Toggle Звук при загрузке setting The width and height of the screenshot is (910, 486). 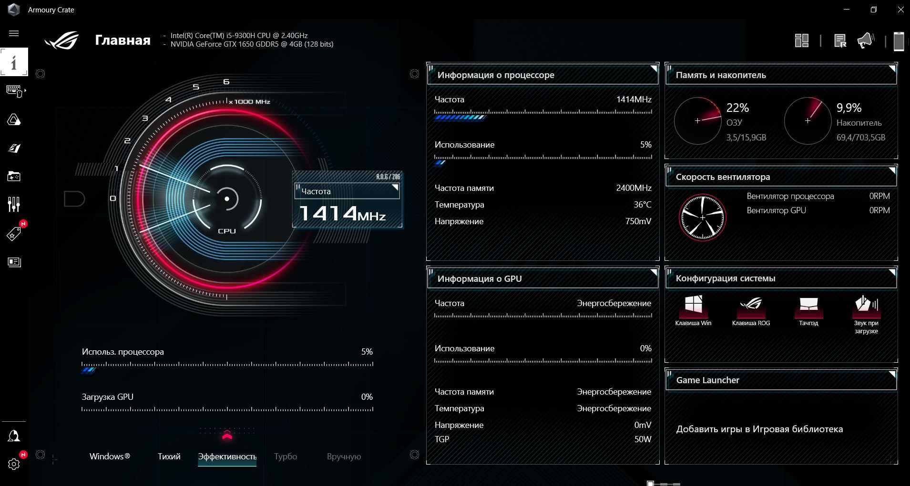coord(866,314)
